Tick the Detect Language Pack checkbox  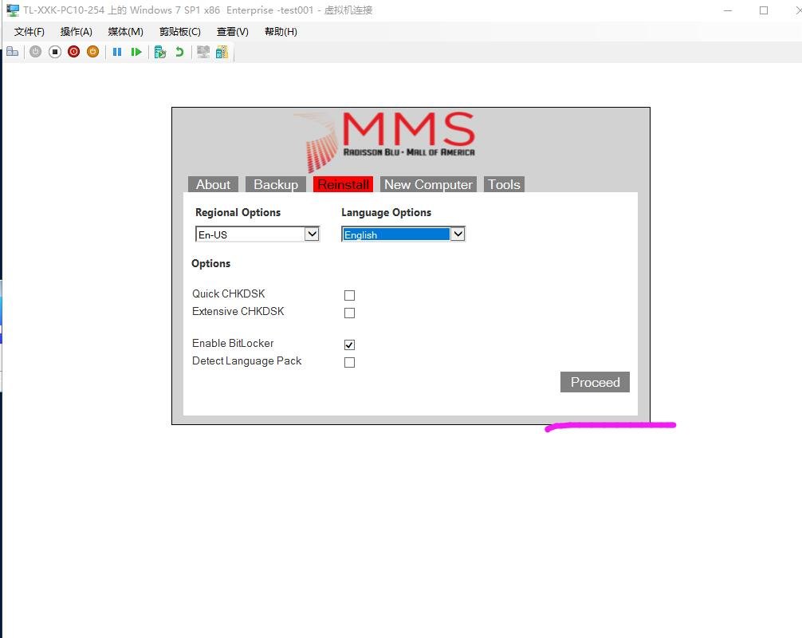[x=349, y=362]
